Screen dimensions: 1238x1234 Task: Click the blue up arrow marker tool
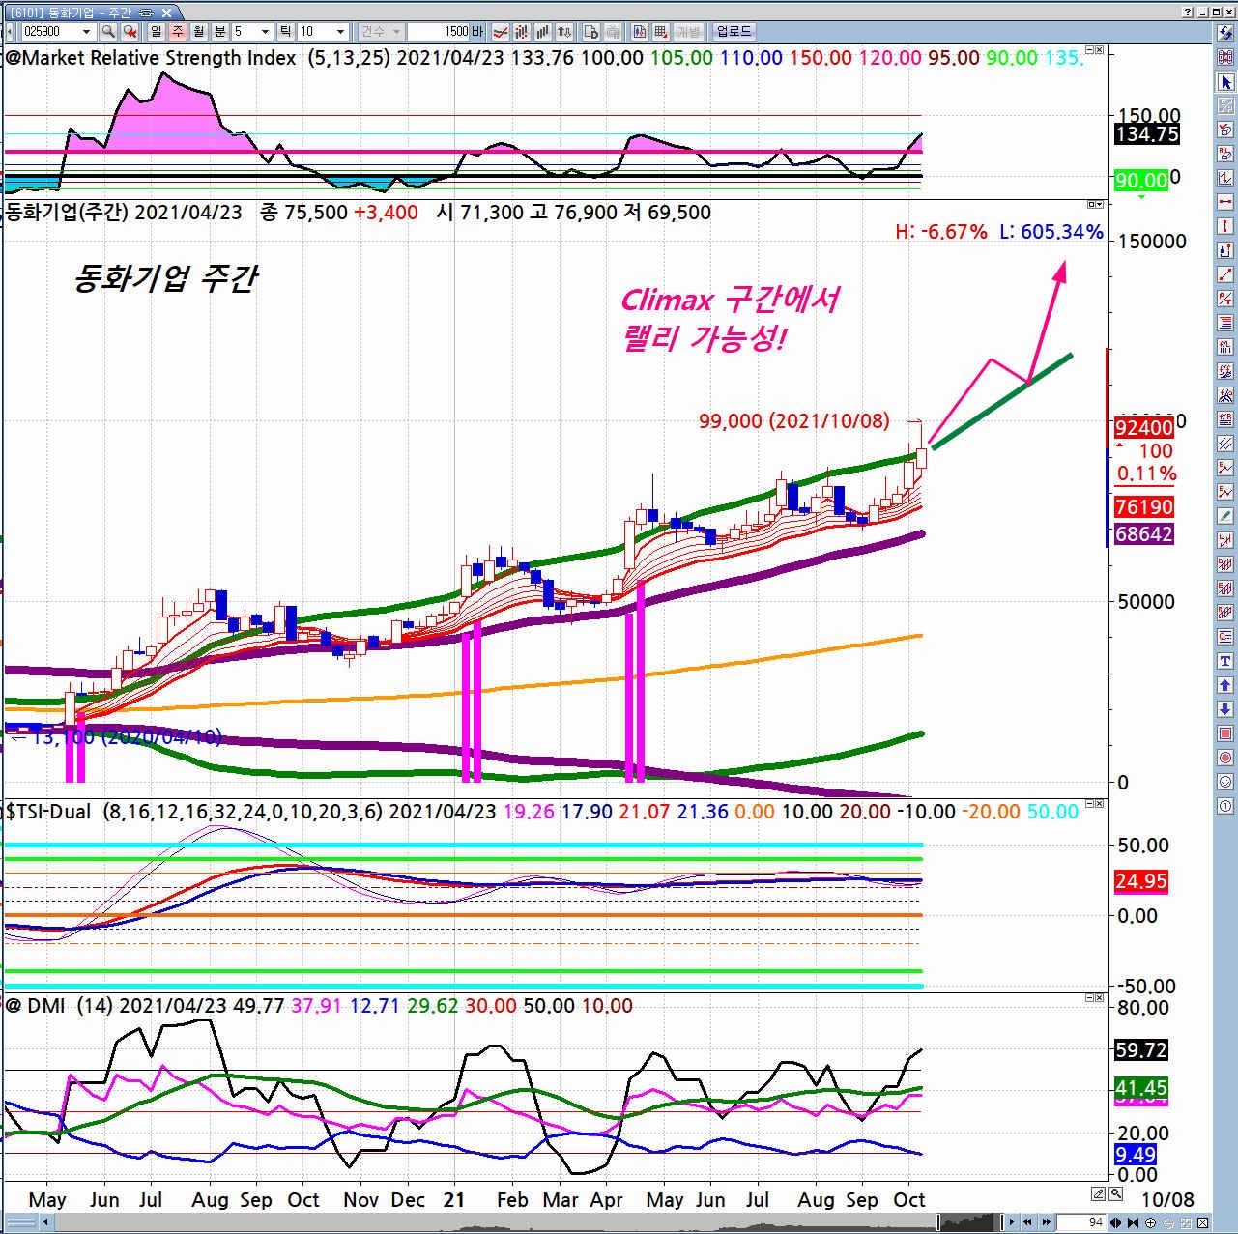[1225, 685]
